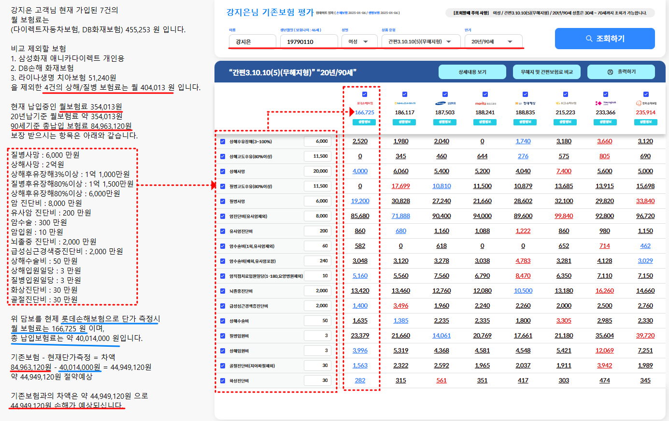Click the 상해수술비 amount field 50
Image resolution: width=669 pixels, height=421 pixels.
coord(317,321)
